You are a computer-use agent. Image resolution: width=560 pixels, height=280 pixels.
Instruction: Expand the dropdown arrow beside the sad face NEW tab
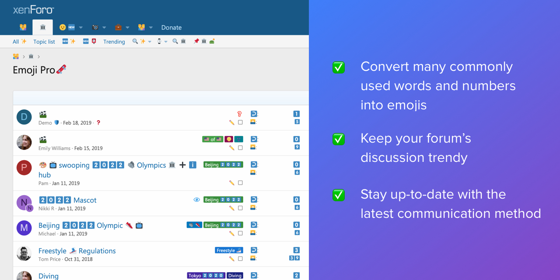pyautogui.click(x=81, y=28)
